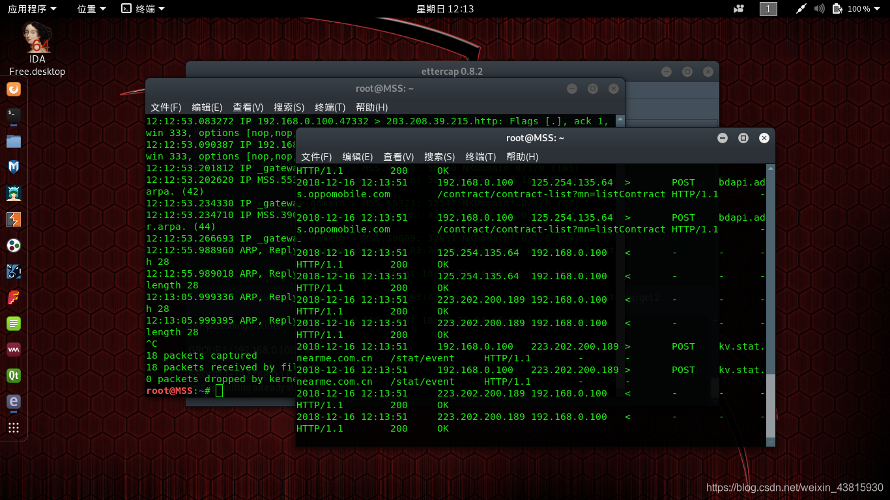Screen dimensions: 890x500
Task: Click the '^C' line in back terminal
Action: pos(152,344)
